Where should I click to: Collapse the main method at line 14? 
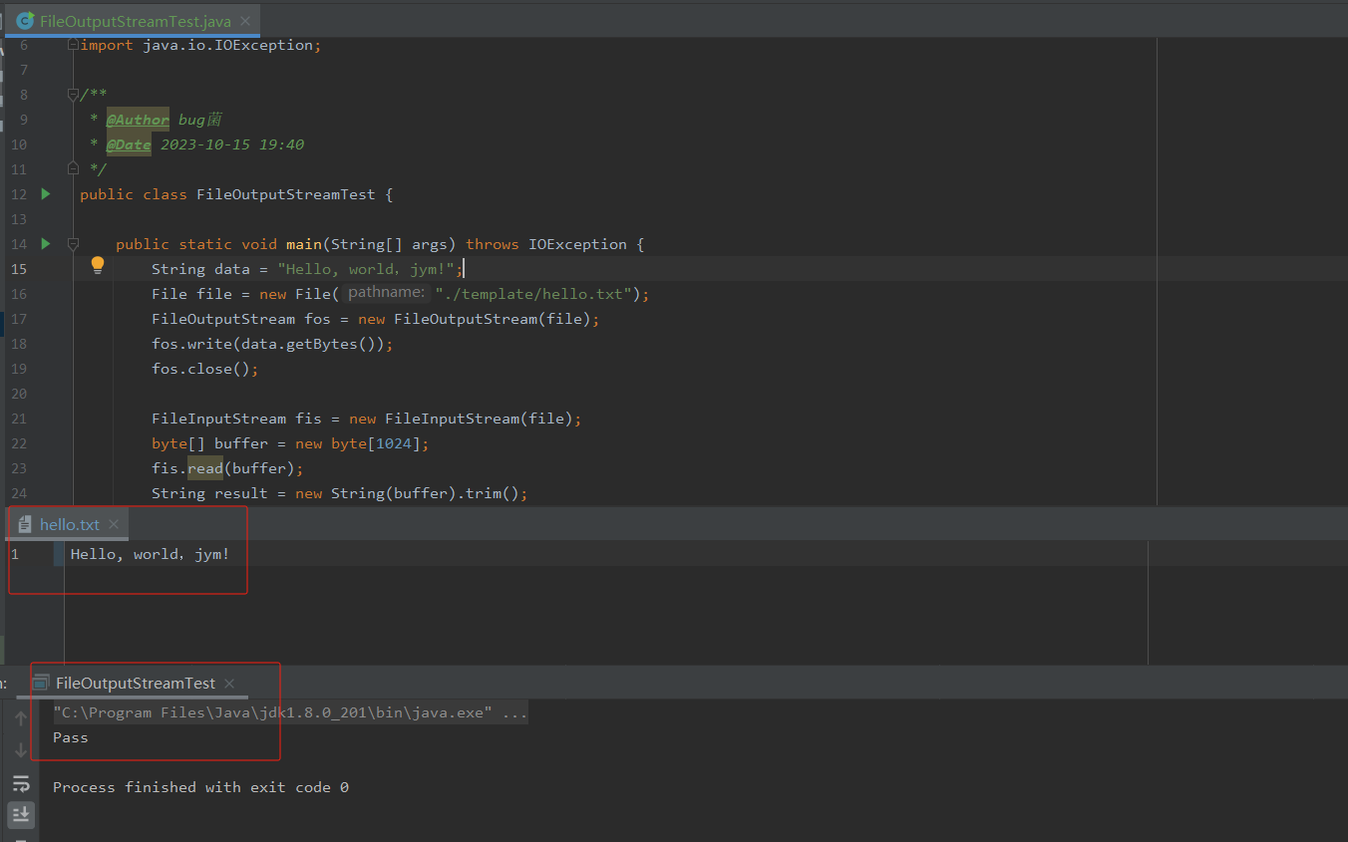pyautogui.click(x=73, y=244)
